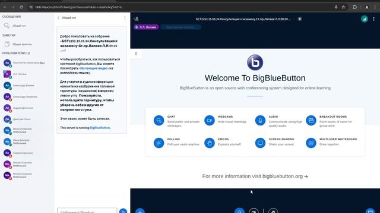Click the BigBlueButton logo on the slide

click(255, 63)
